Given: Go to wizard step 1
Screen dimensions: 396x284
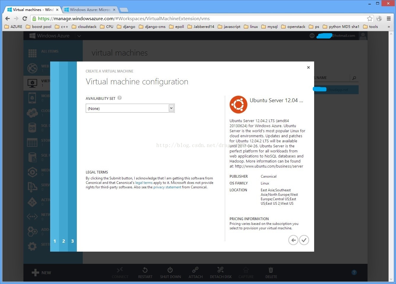Looking at the screenshot, I should point(55,241).
